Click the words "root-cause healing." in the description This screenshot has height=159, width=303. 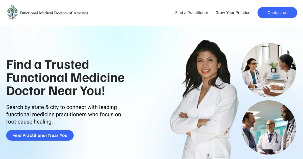[x=30, y=122]
